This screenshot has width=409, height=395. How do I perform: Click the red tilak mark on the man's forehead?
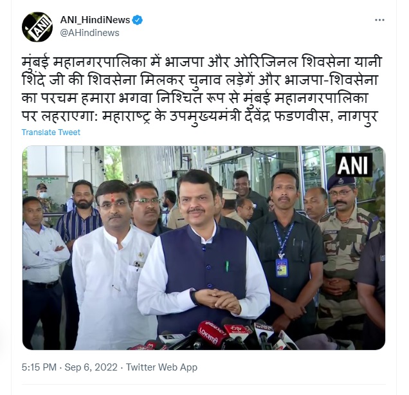113,197
